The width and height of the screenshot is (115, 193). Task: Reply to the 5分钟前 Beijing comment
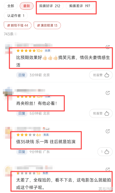pos(22,113)
